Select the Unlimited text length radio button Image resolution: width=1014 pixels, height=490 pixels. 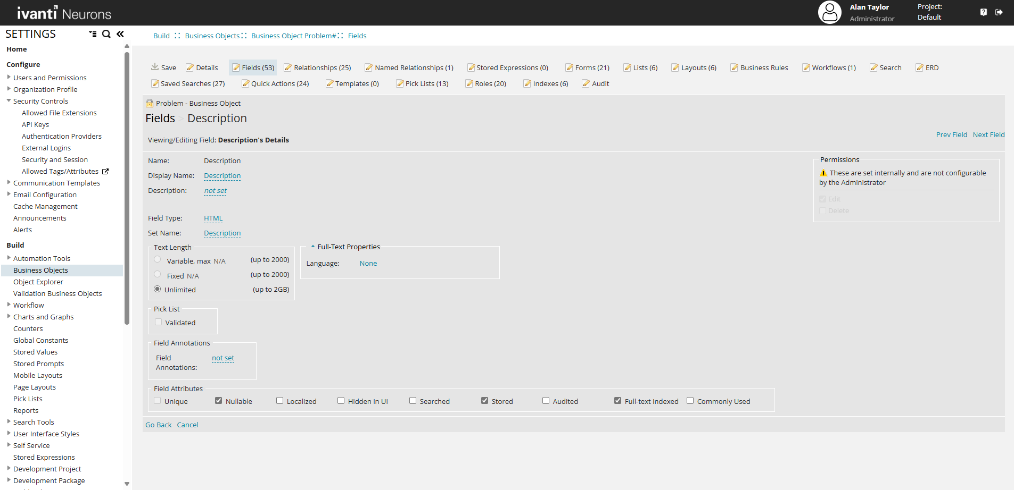pos(157,289)
